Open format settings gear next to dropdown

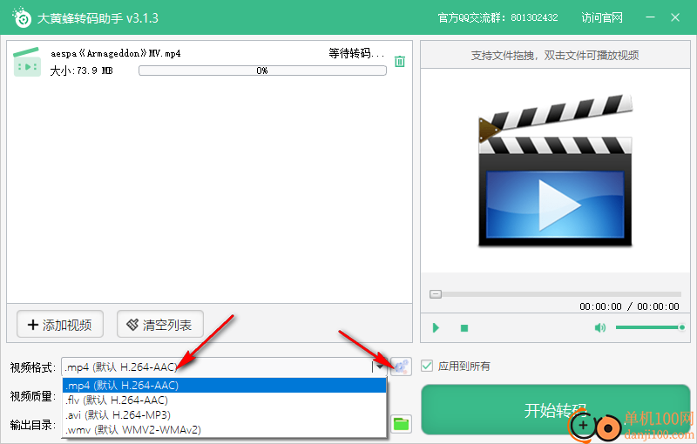401,367
